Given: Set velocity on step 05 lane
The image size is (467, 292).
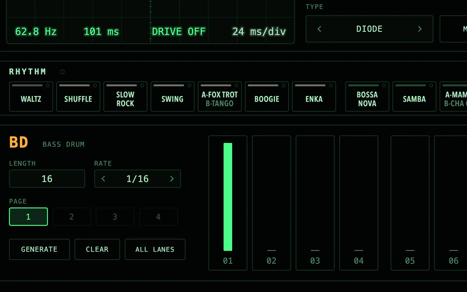Looking at the screenshot, I should 410,203.
